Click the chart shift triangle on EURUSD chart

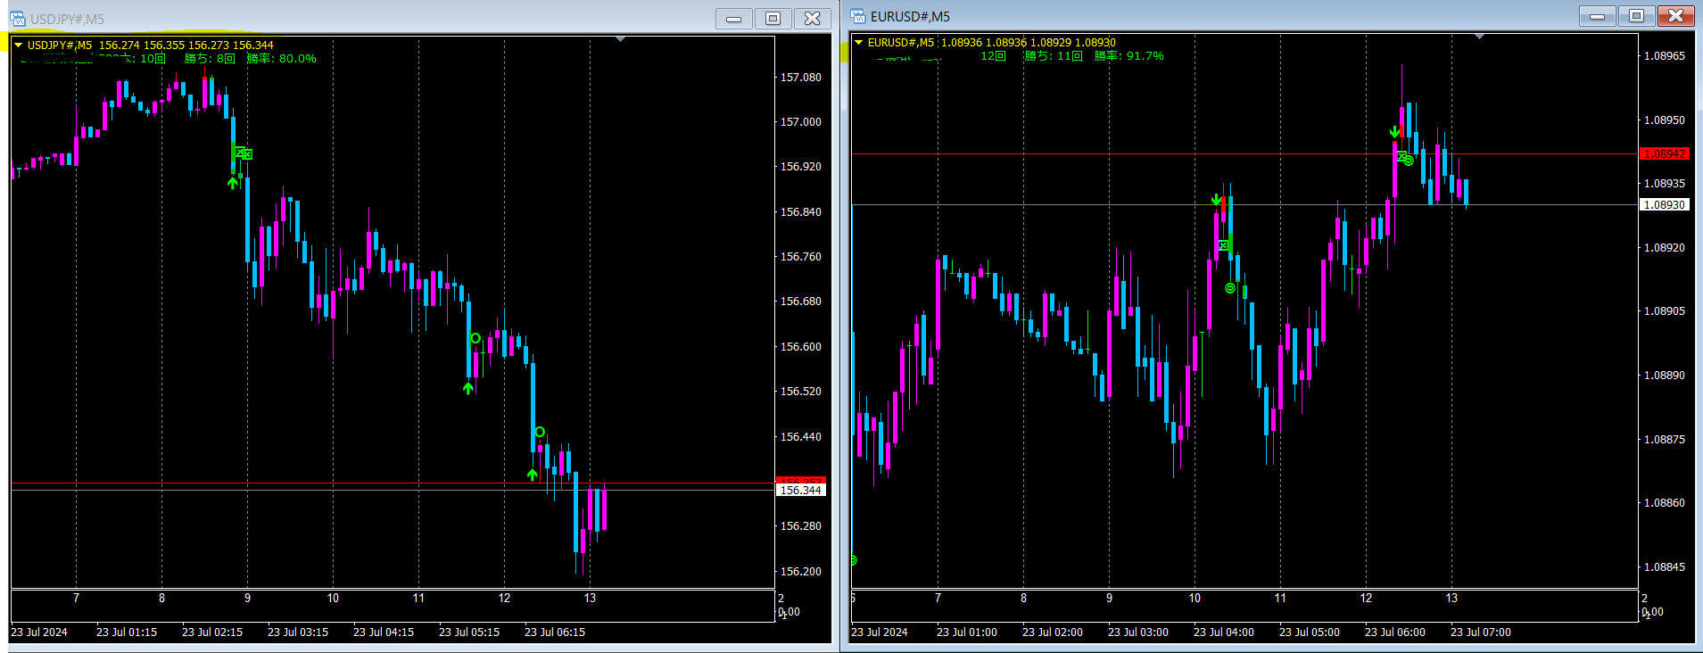[x=1479, y=37]
